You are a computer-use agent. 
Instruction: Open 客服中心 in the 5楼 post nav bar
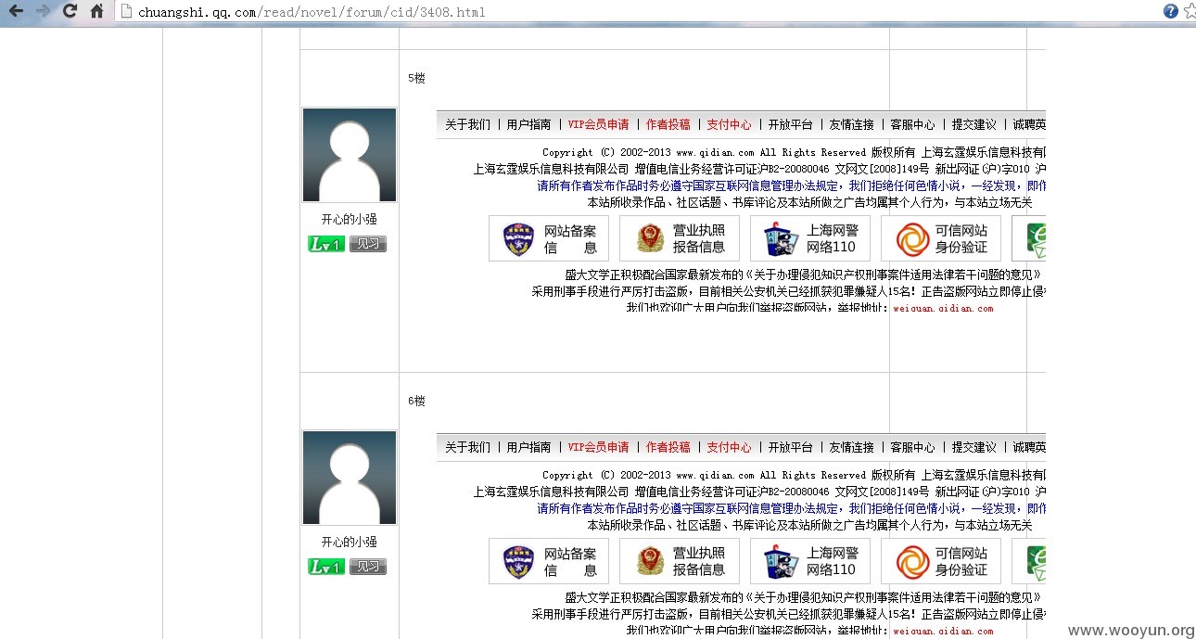coord(913,124)
